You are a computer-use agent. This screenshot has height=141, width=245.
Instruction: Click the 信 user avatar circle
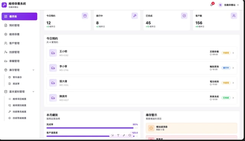[x=220, y=5]
